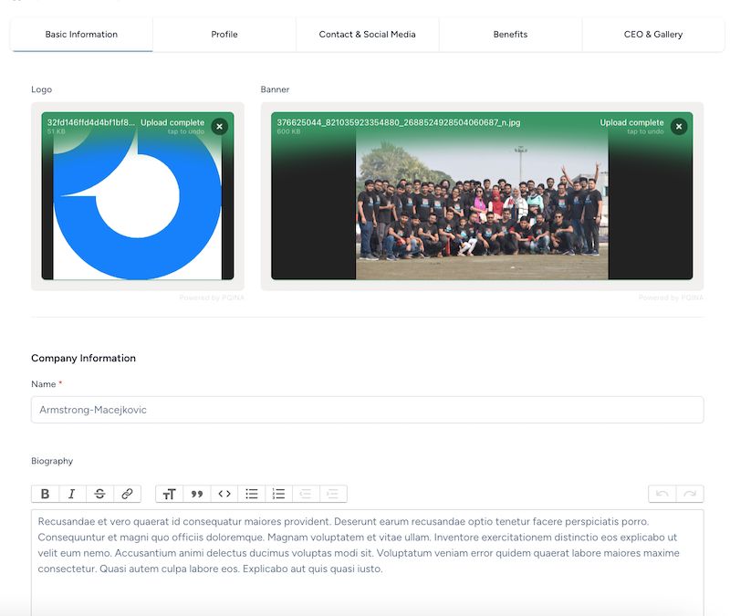
Task: Redo the biography edit
Action: pyautogui.click(x=690, y=494)
